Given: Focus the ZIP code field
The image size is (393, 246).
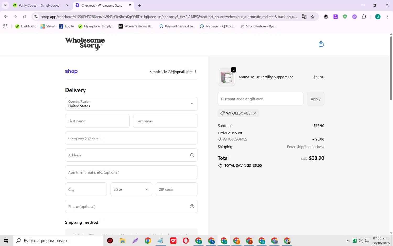Looking at the screenshot, I should (177, 189).
